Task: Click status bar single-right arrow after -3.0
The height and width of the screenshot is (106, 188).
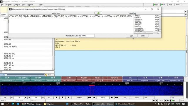Action: point(165,100)
